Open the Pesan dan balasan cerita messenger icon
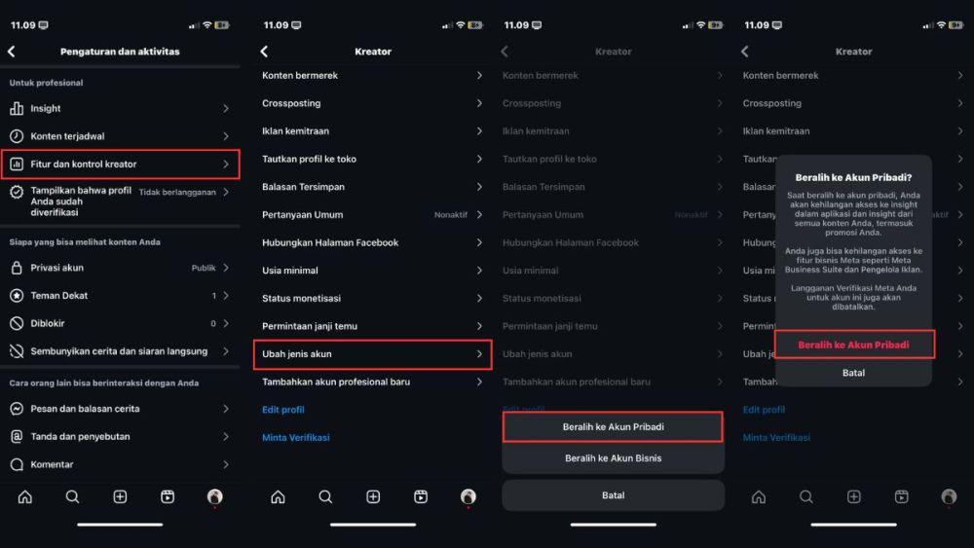974x548 pixels. pyautogui.click(x=17, y=409)
